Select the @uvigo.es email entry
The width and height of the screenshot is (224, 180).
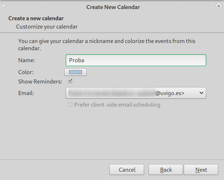click(126, 93)
